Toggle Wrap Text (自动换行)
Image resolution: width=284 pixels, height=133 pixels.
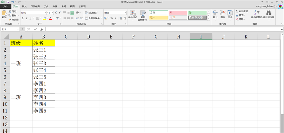(91, 13)
